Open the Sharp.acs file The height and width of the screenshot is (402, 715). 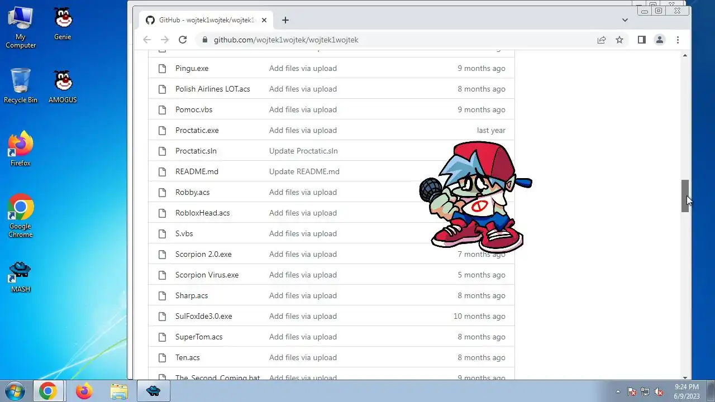click(x=192, y=295)
